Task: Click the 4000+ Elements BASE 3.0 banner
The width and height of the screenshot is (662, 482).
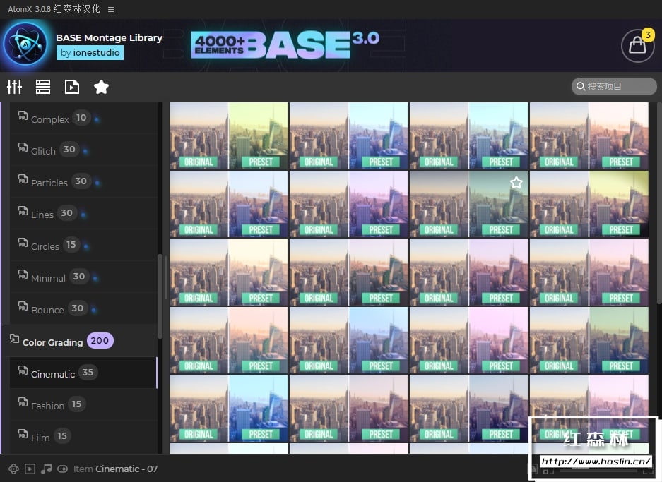Action: 285,44
